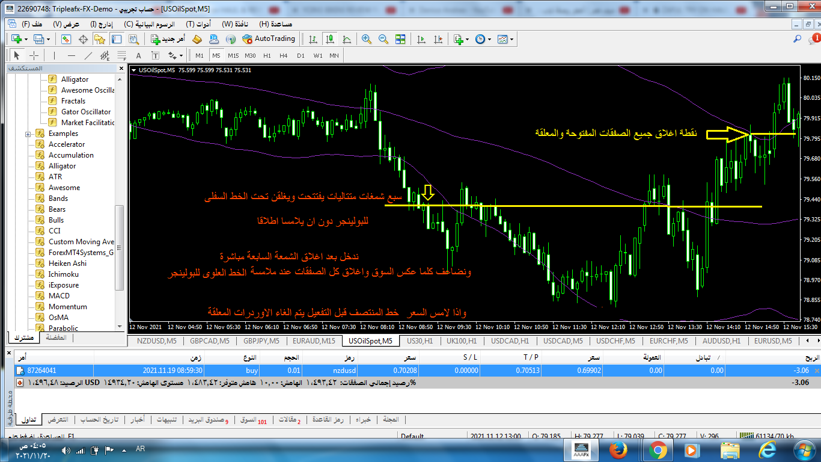Tile chart windows icon
The height and width of the screenshot is (462, 821).
click(400, 39)
